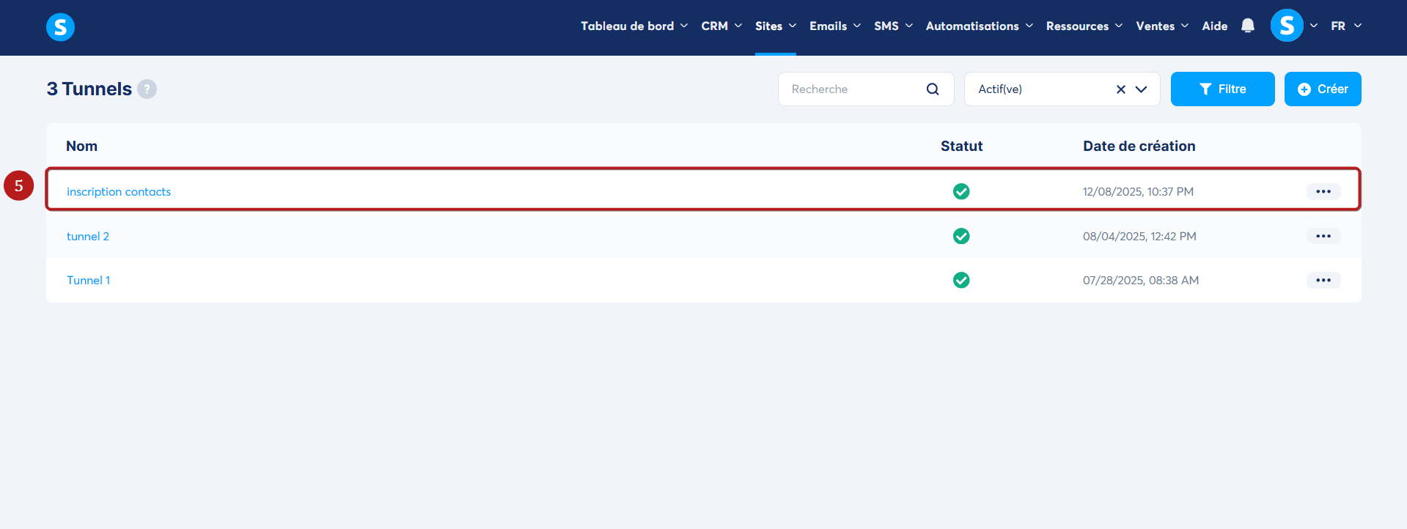Click the Nom column header
The image size is (1407, 529).
coord(81,146)
